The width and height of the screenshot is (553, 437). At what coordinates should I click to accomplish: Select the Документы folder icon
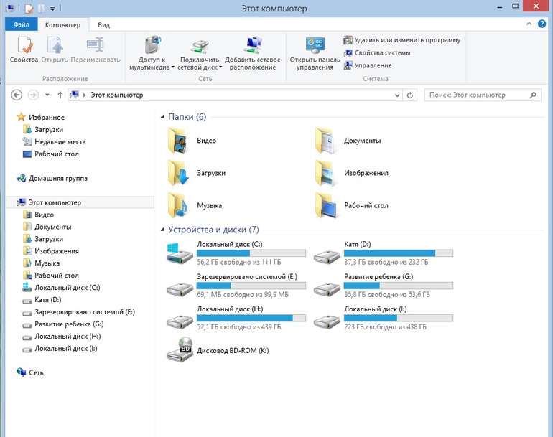pyautogui.click(x=326, y=141)
